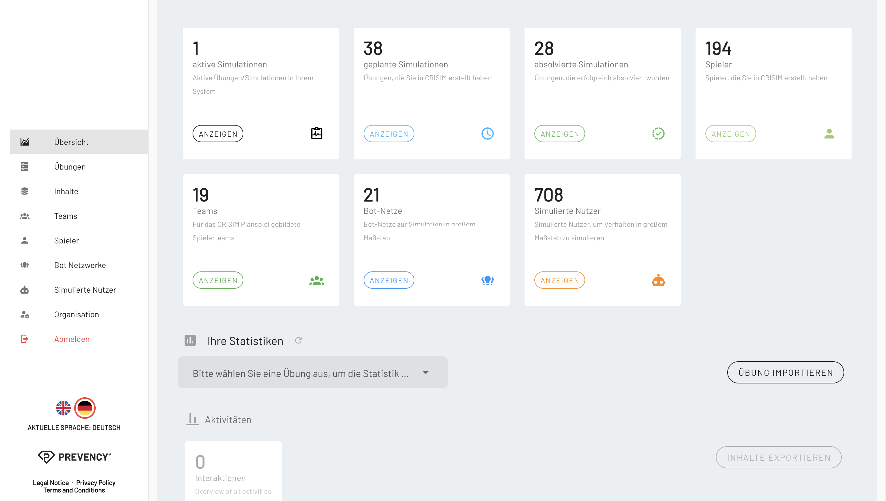This screenshot has width=886, height=501.
Task: Open the exercise selection dropdown for statistics
Action: click(301, 373)
